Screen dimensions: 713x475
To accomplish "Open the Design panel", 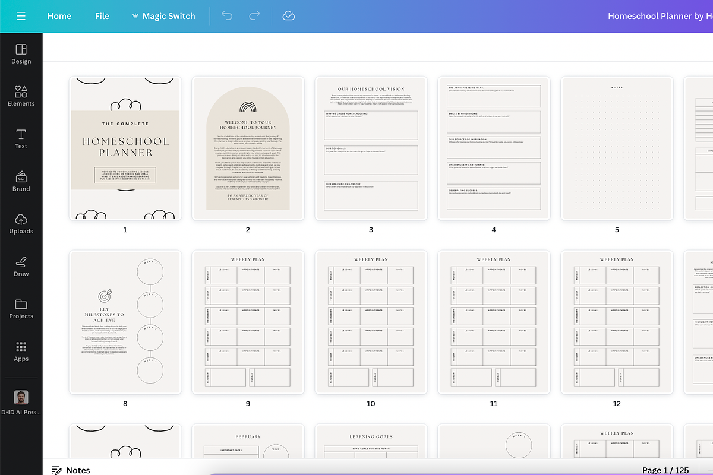I will coord(21,53).
